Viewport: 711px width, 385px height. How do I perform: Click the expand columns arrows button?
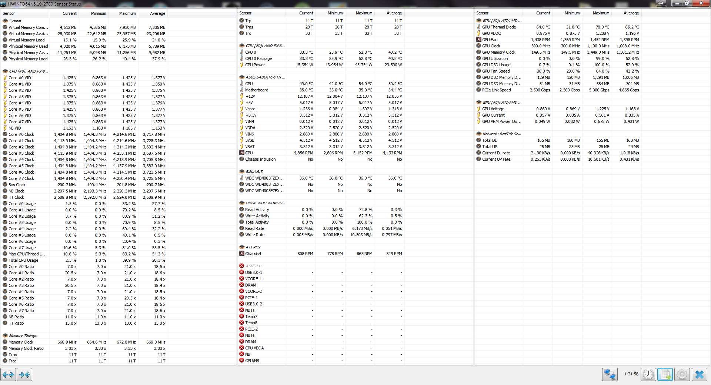coord(8,375)
